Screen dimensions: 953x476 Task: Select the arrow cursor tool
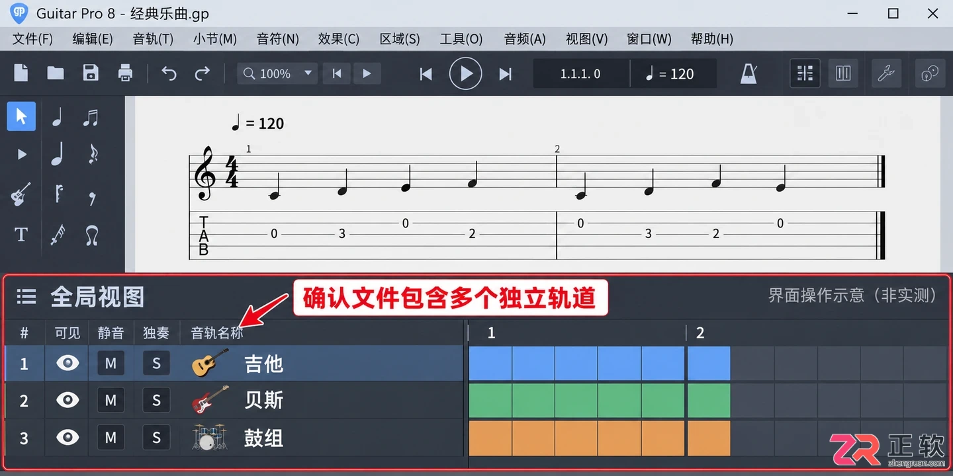click(21, 117)
